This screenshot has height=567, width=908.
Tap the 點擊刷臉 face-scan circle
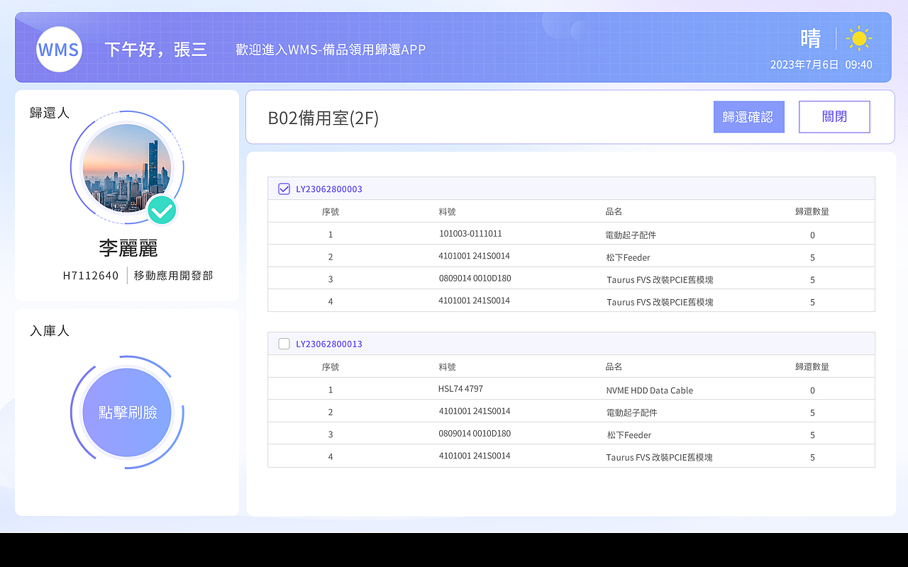coord(126,412)
